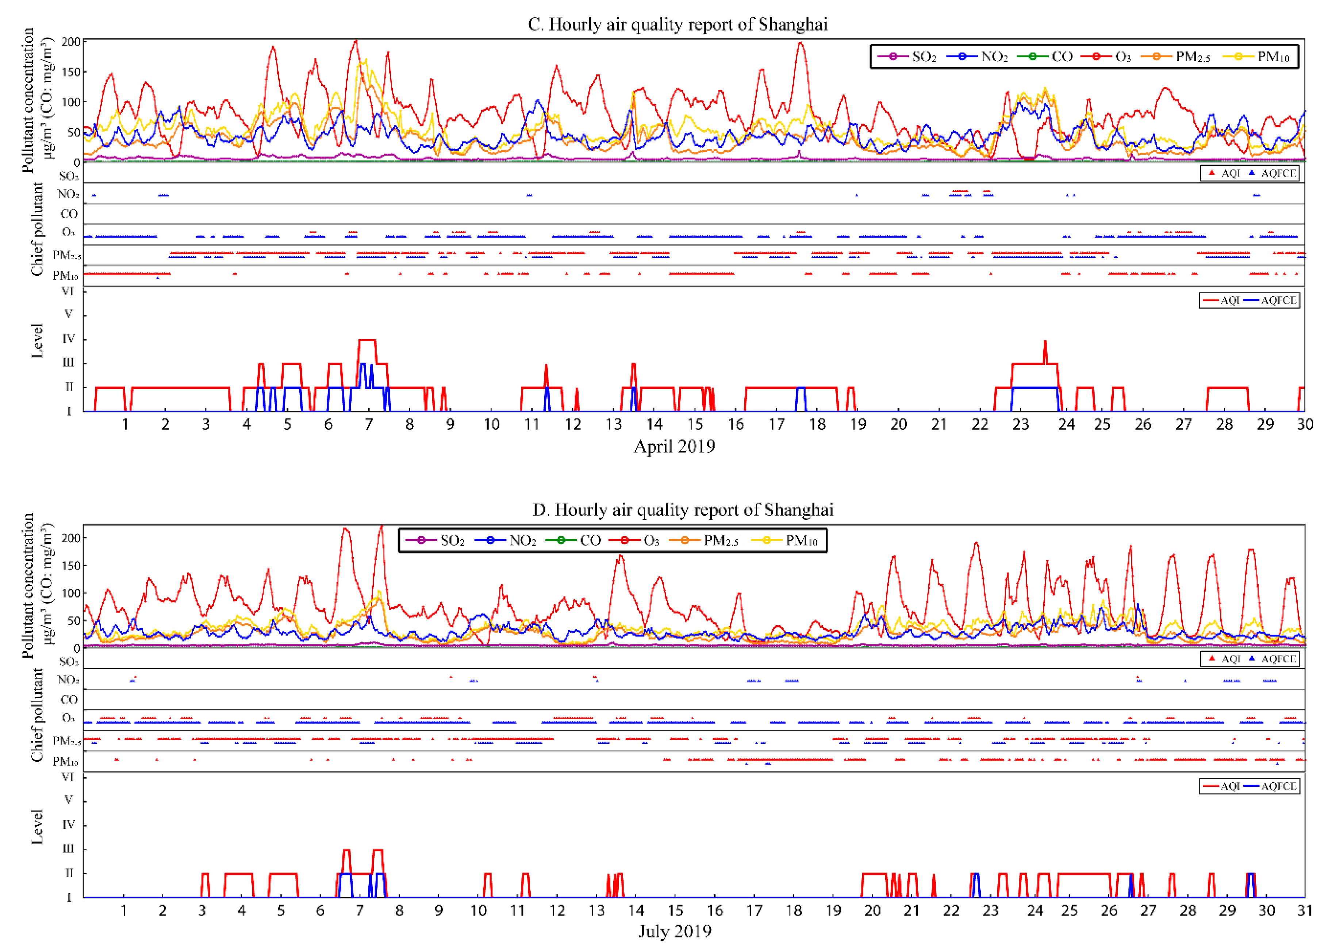
Task: Click the PM₁₀ chief pollutant row label in chart D
Action: coord(65,762)
